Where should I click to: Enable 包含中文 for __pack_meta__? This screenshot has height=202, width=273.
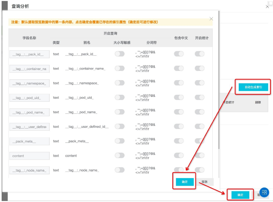(179, 141)
